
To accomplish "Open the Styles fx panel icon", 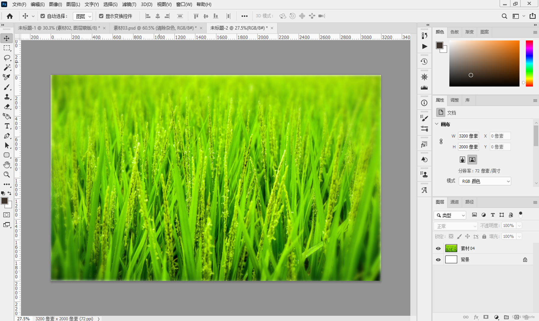I will pyautogui.click(x=424, y=144).
